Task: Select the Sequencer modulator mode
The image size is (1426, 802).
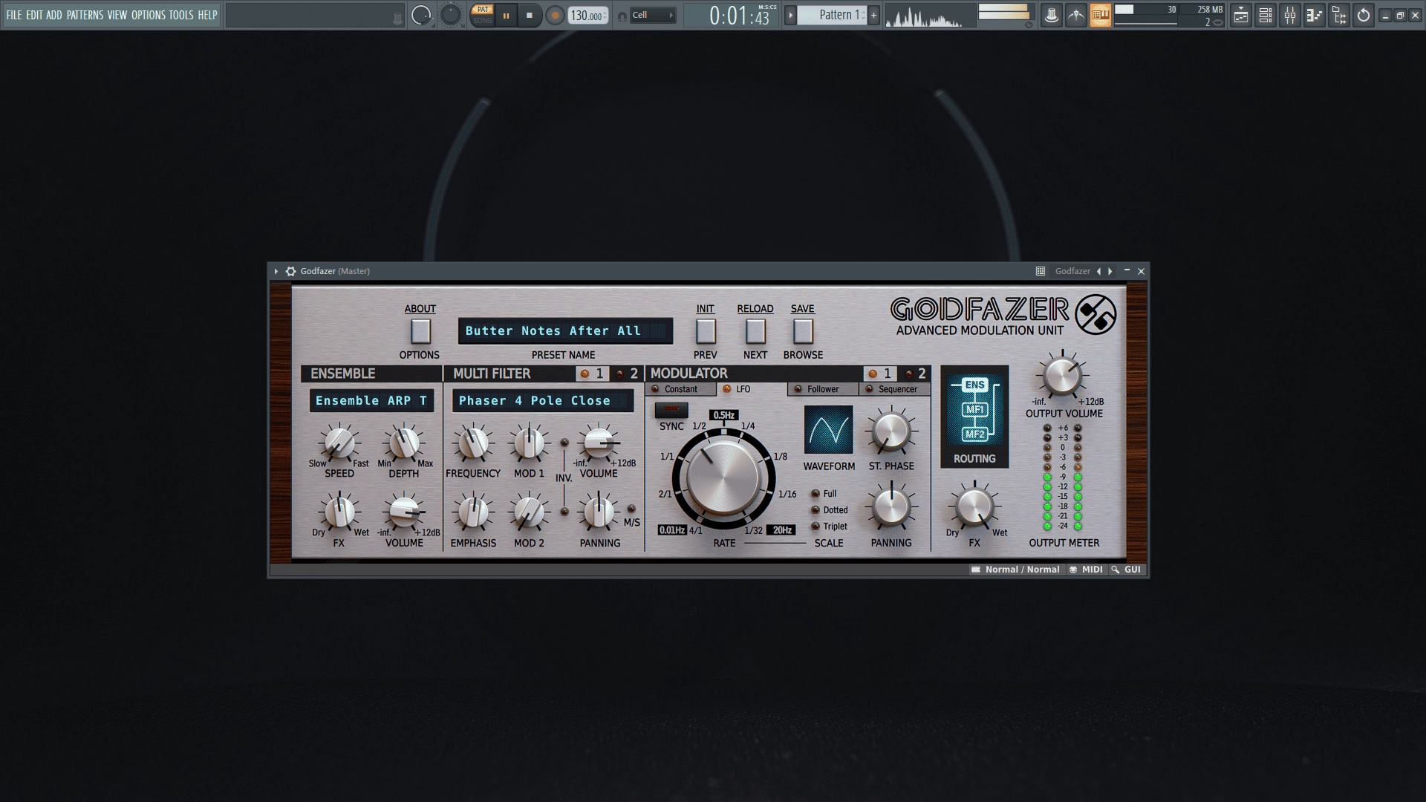Action: click(895, 389)
